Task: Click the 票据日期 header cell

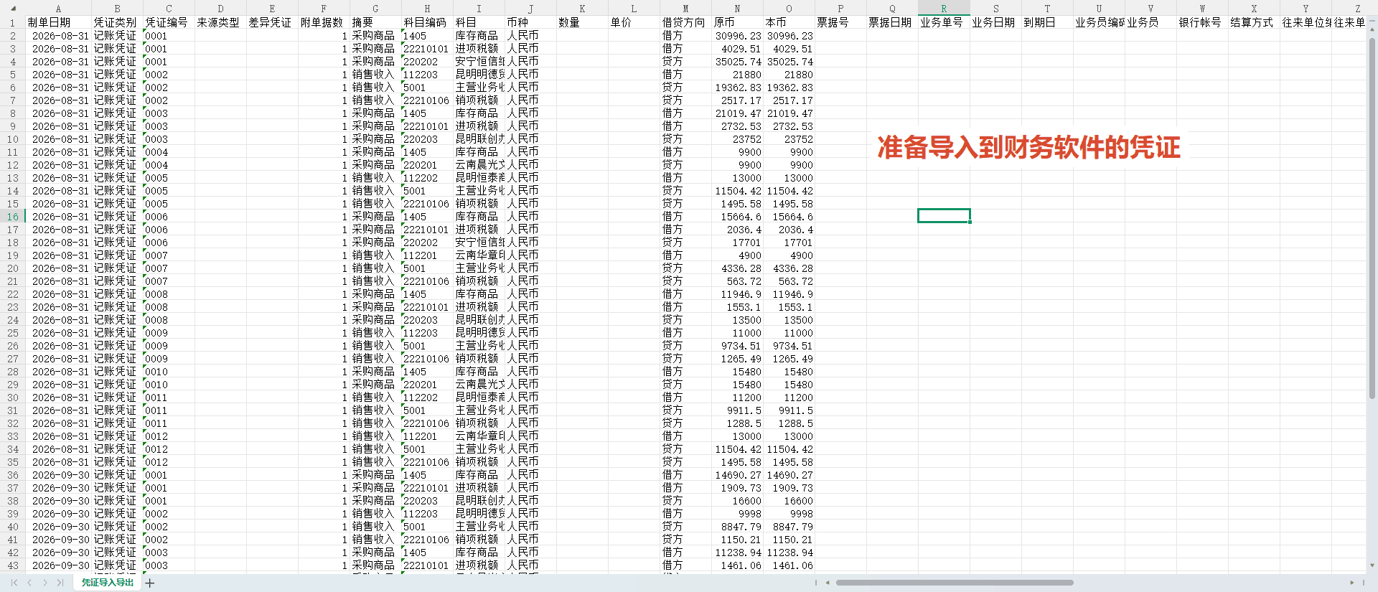Action: pyautogui.click(x=892, y=23)
